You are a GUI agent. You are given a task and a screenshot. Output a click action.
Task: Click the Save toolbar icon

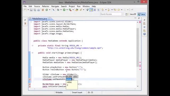(x=31, y=10)
